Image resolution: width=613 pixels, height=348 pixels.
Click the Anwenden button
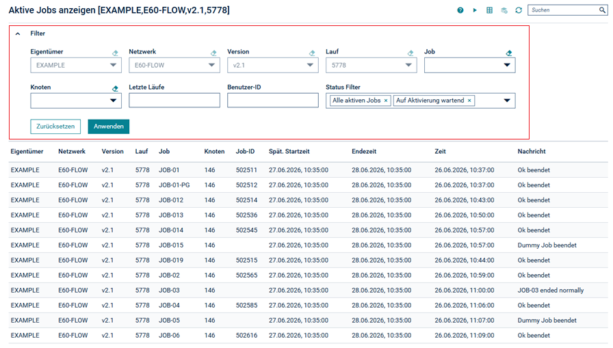[109, 126]
